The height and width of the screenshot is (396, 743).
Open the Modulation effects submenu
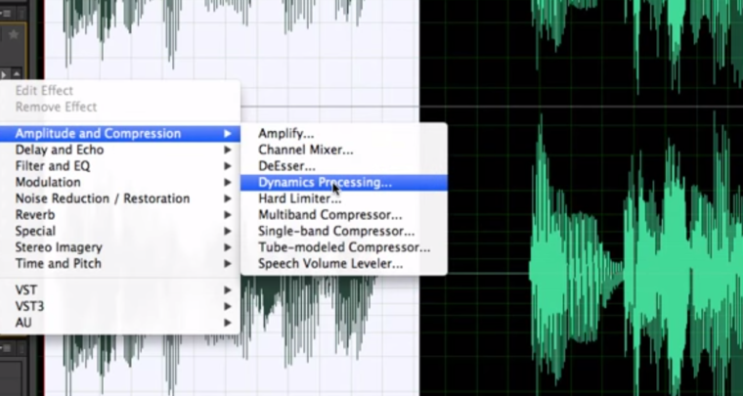coord(48,182)
